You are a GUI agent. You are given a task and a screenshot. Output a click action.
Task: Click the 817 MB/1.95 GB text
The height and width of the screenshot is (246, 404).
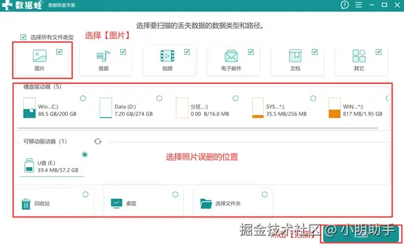(x=362, y=114)
